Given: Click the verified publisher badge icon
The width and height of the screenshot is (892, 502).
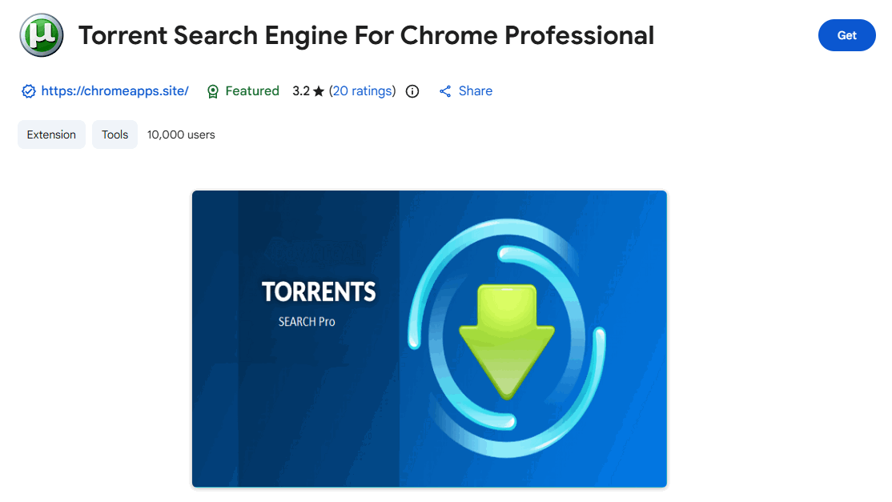Looking at the screenshot, I should click(28, 91).
